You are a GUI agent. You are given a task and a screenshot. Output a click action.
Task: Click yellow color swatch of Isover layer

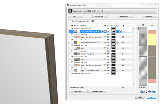(x=79, y=42)
